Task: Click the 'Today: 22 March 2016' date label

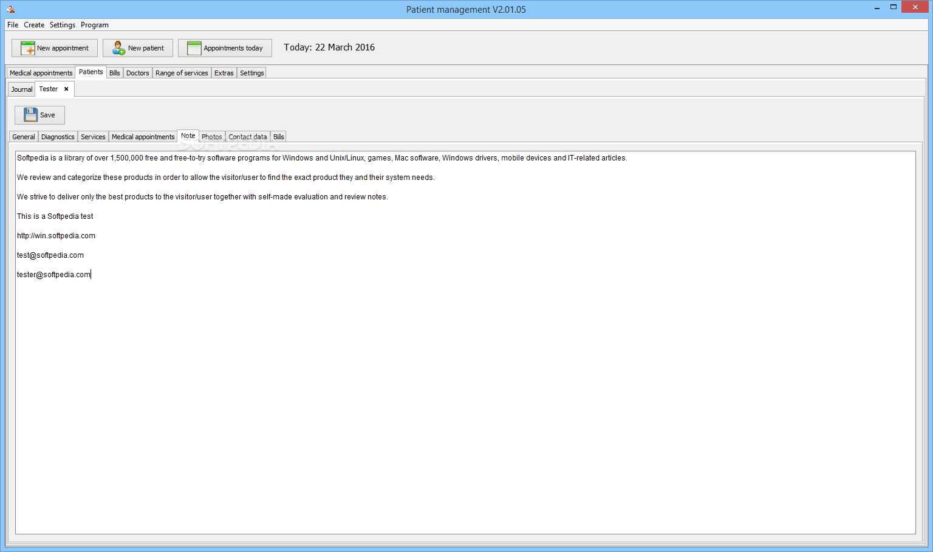Action: tap(329, 47)
